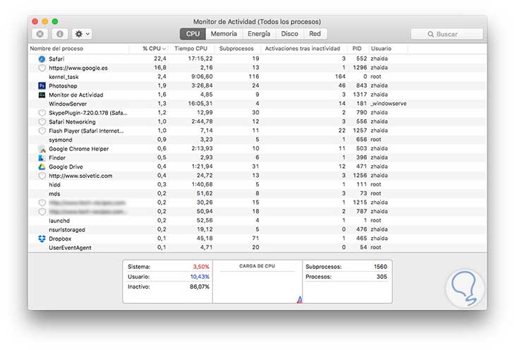This screenshot has width=515, height=350.
Task: Click the PID column header
Action: pos(357,48)
